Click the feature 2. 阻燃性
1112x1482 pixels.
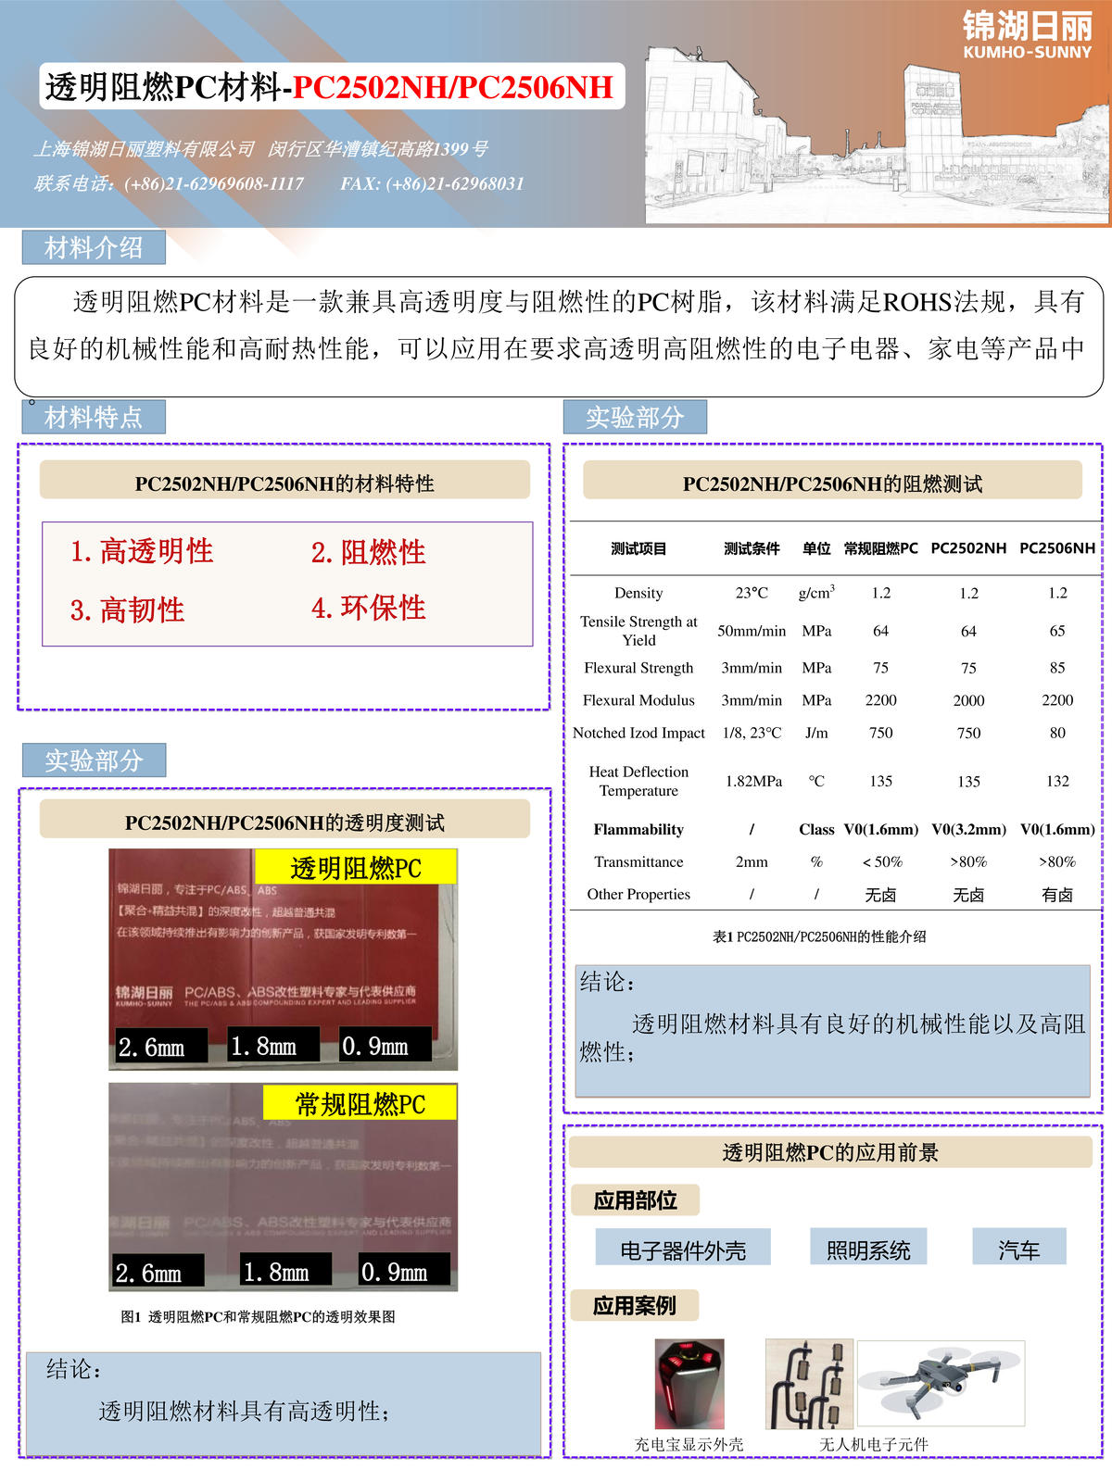(369, 552)
